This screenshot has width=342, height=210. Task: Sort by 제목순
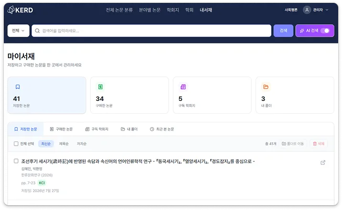point(64,144)
